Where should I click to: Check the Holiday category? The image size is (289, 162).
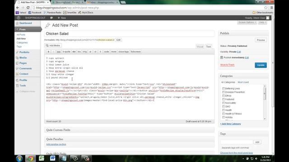pyautogui.click(x=224, y=117)
